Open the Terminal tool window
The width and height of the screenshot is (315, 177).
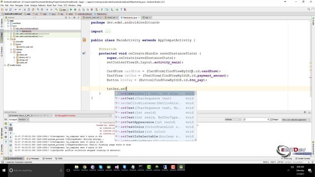pos(47,158)
